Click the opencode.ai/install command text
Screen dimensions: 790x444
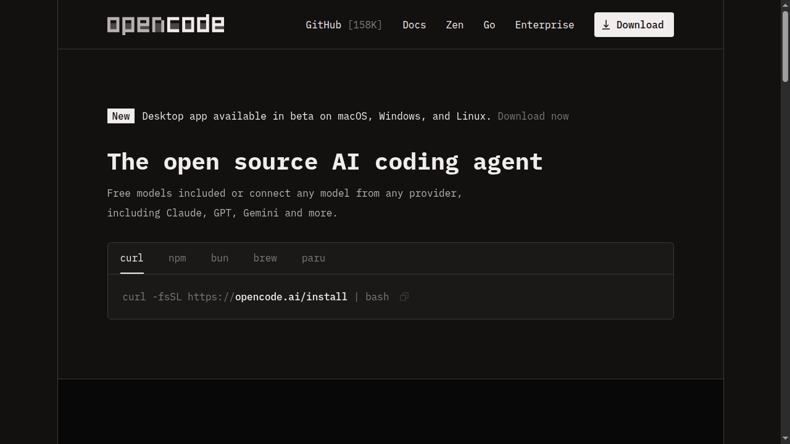(291, 297)
